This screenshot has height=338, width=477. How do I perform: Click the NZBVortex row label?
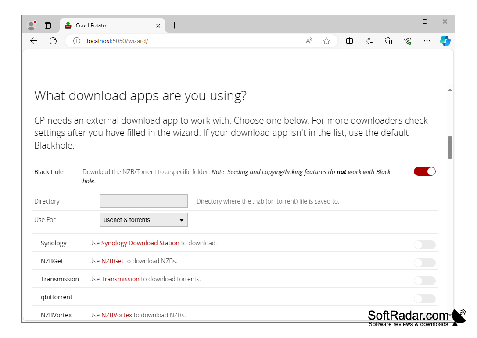(x=56, y=315)
